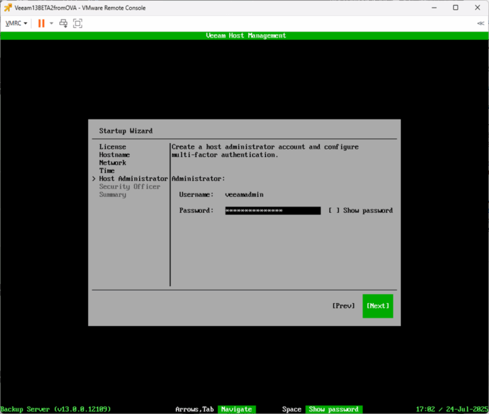Click the Password: label
The height and width of the screenshot is (414, 489).
tap(196, 210)
